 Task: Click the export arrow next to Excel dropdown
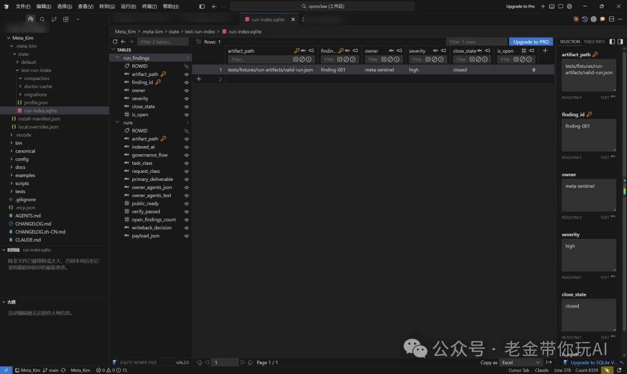point(549,362)
